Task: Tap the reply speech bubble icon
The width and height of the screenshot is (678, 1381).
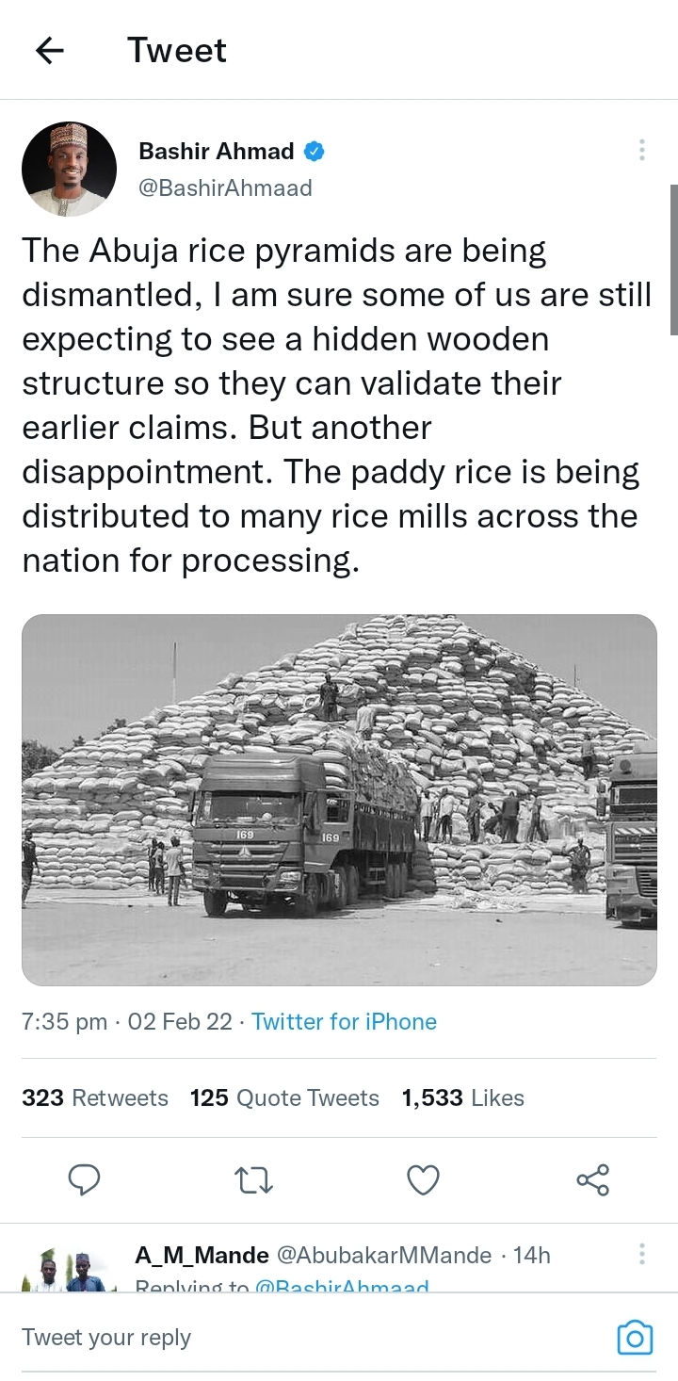Action: 85,1179
